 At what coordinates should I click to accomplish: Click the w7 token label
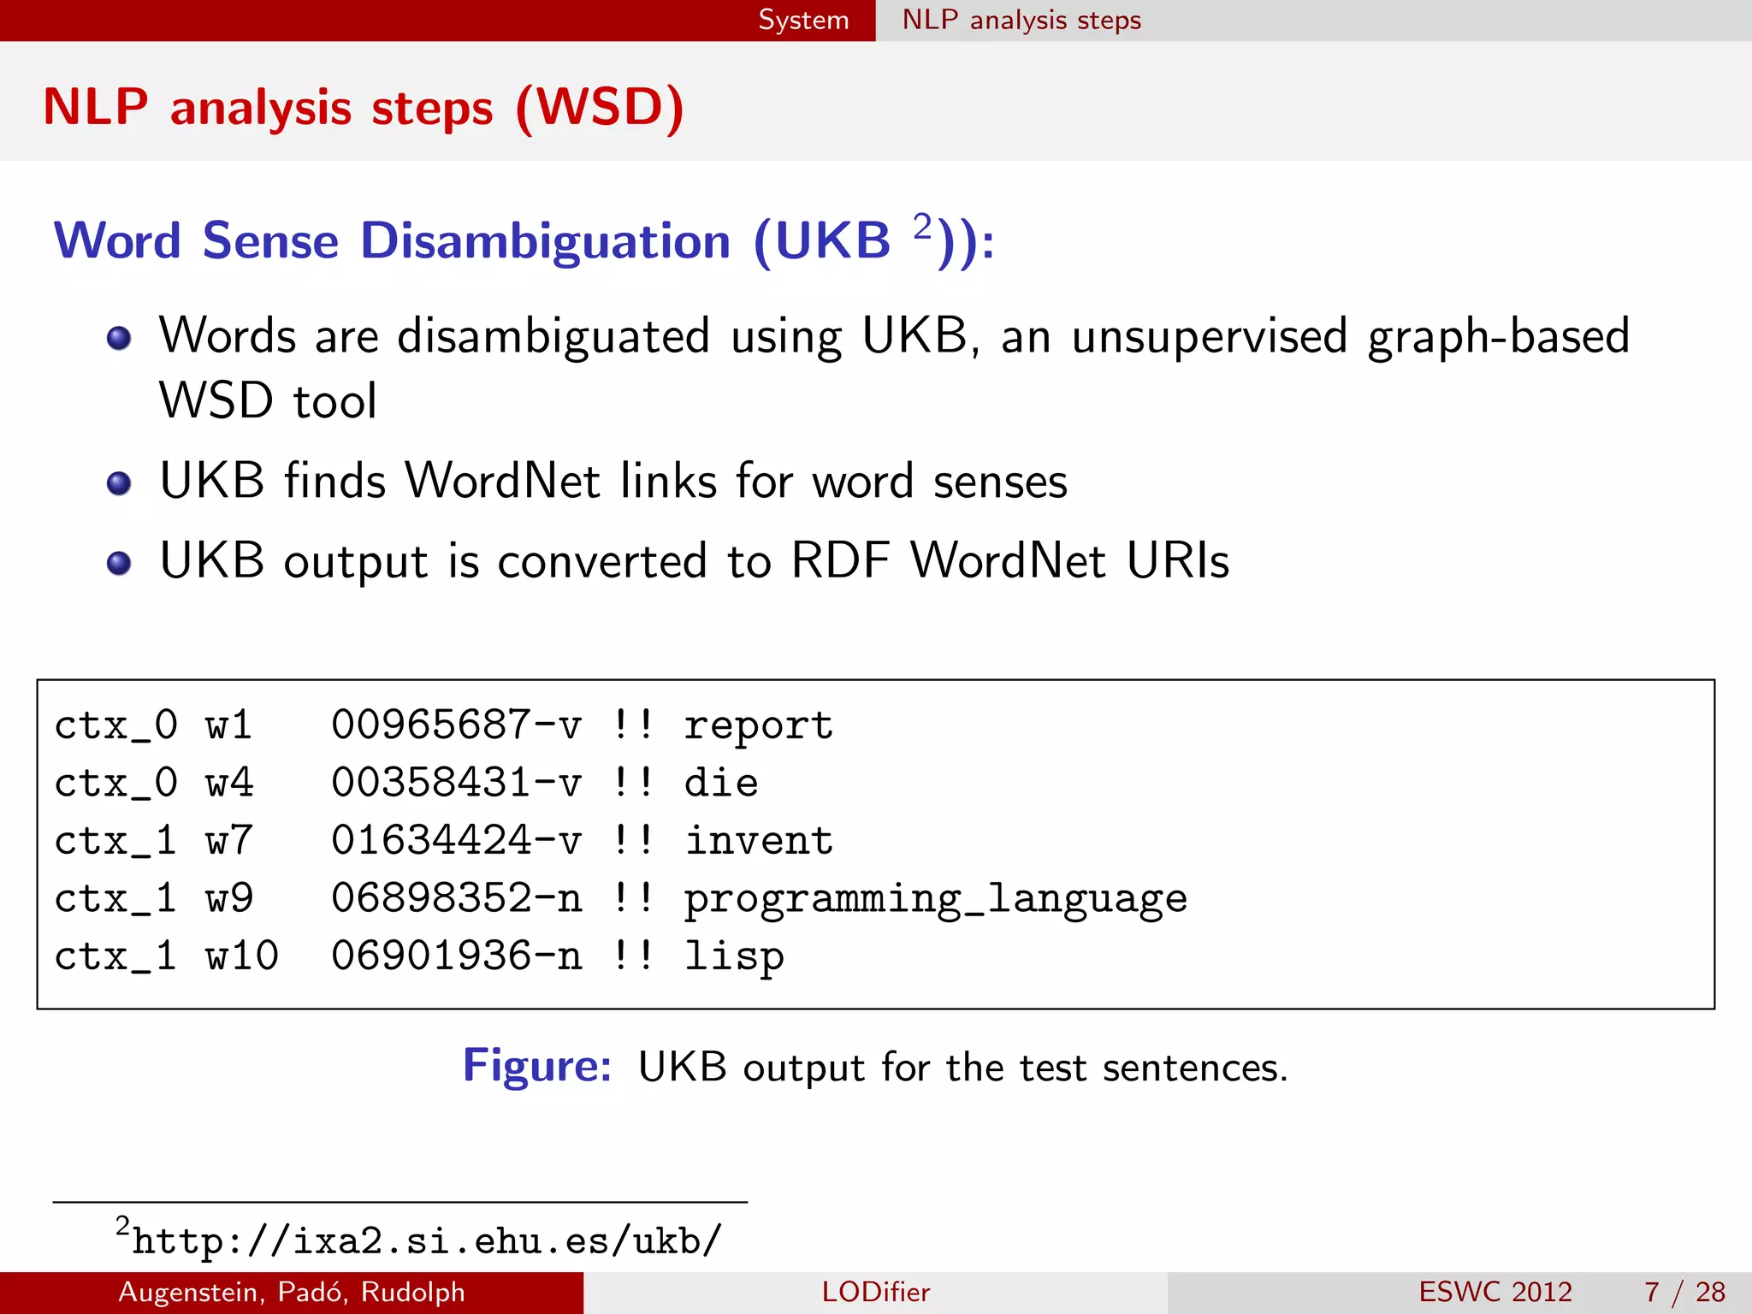point(229,840)
